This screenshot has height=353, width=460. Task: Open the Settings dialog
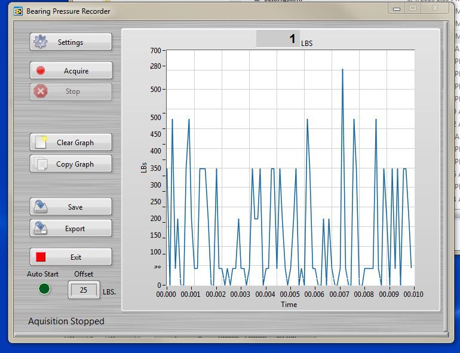click(x=70, y=42)
